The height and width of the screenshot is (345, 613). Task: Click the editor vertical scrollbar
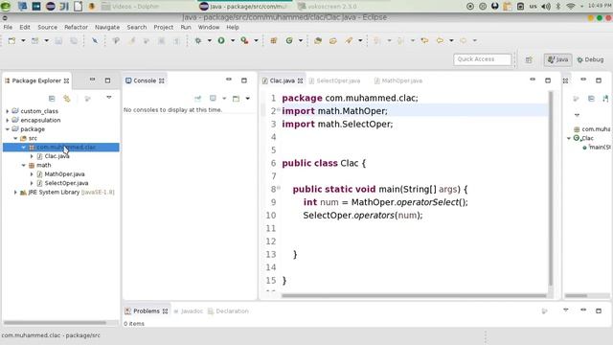click(551, 188)
